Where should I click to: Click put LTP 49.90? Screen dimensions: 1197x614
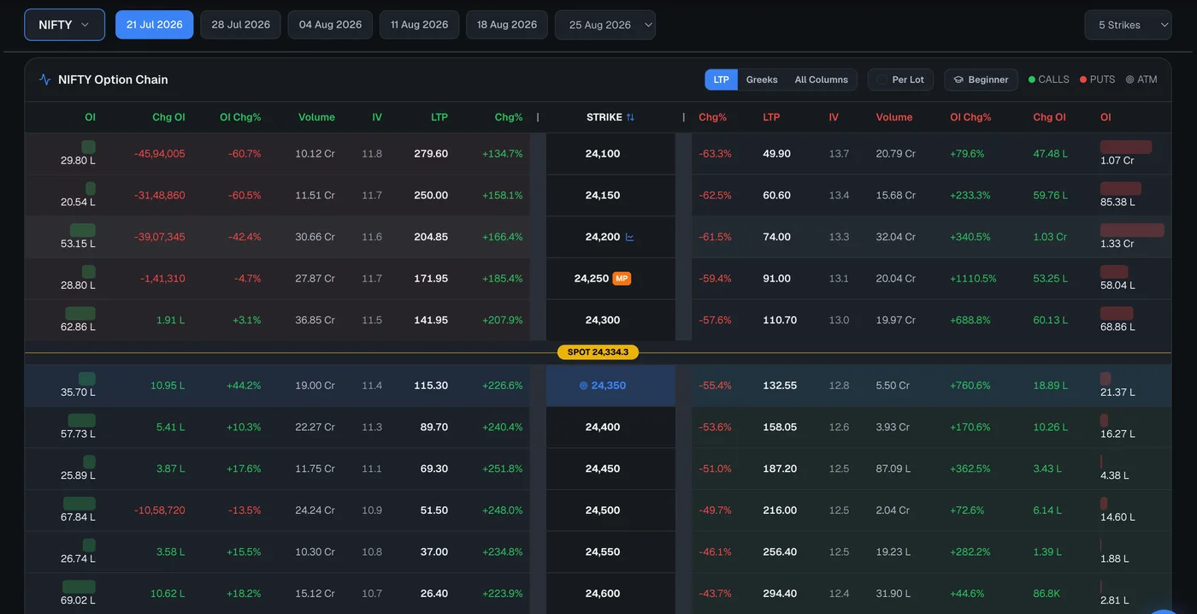point(777,154)
